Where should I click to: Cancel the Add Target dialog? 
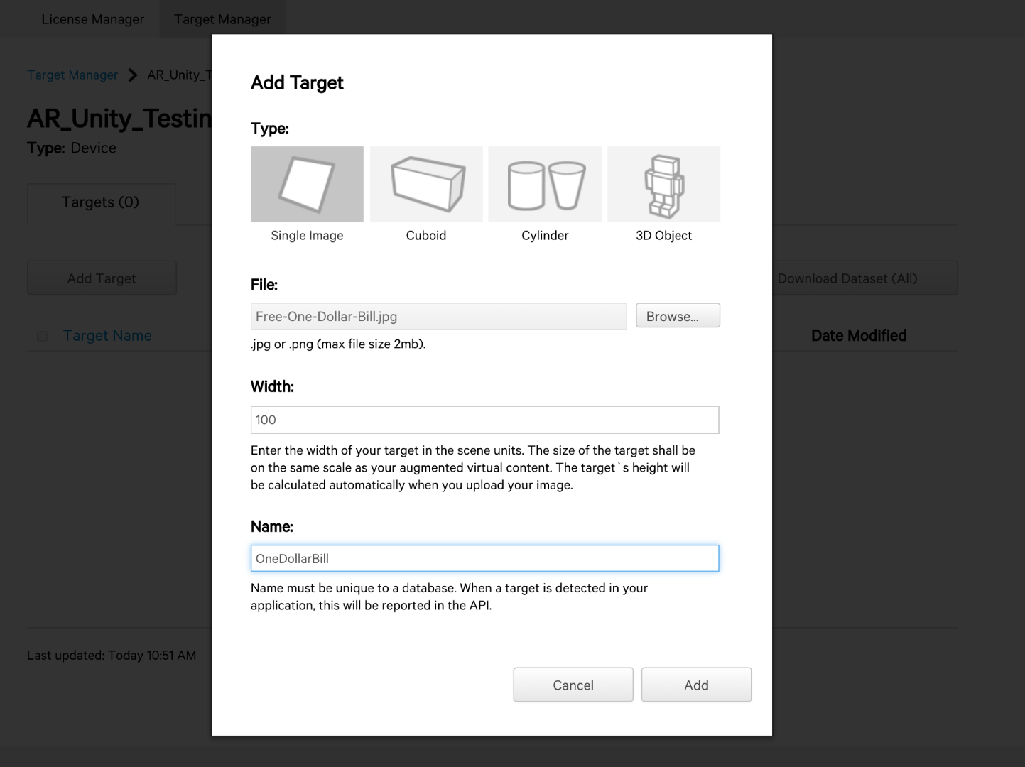click(573, 685)
